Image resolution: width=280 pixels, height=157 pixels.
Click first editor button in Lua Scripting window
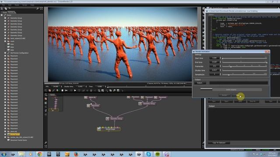(214, 102)
